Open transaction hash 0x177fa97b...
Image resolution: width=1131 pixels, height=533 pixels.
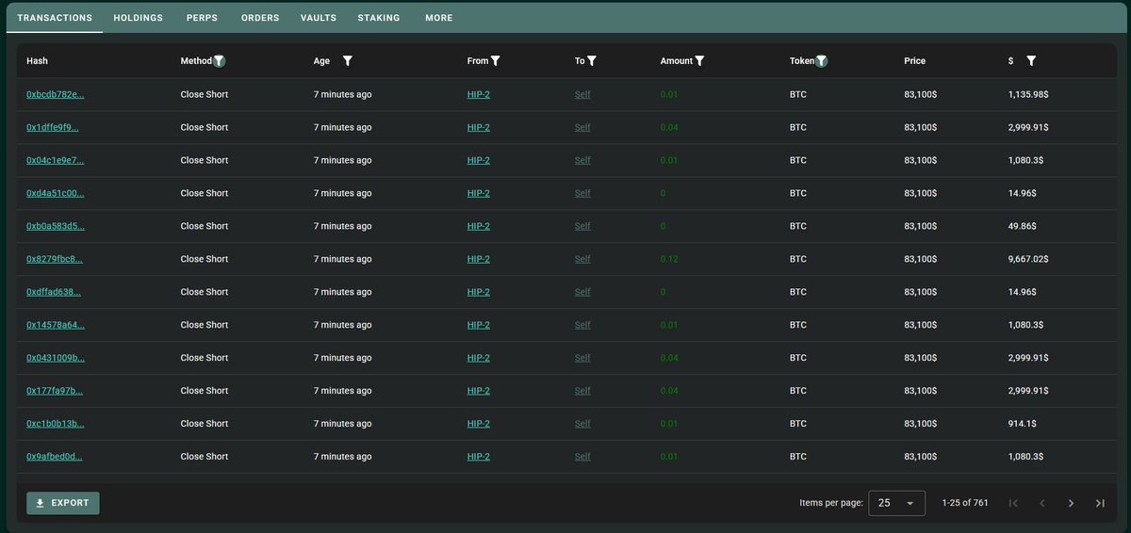55,391
